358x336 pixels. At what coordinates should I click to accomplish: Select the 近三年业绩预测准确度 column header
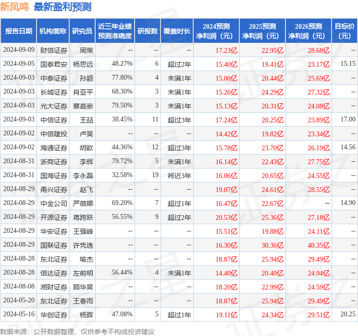[x=115, y=31]
